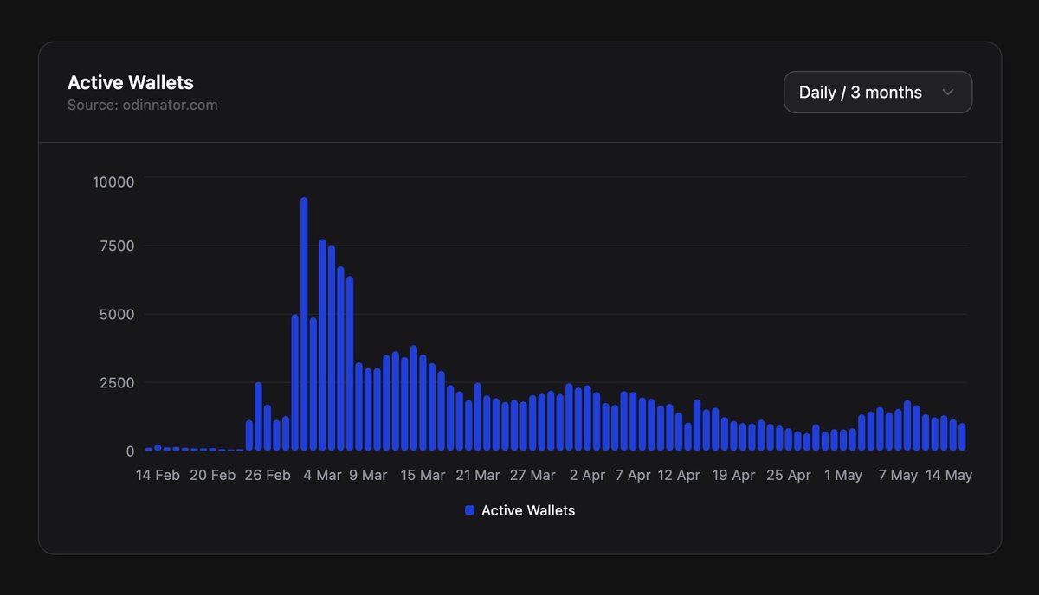Click the 26 Feb x-axis label

[268, 475]
